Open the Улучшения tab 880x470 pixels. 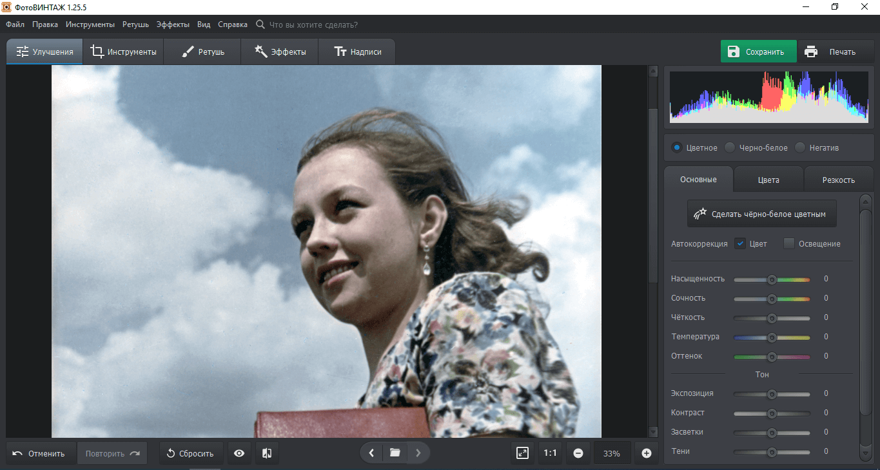(44, 52)
